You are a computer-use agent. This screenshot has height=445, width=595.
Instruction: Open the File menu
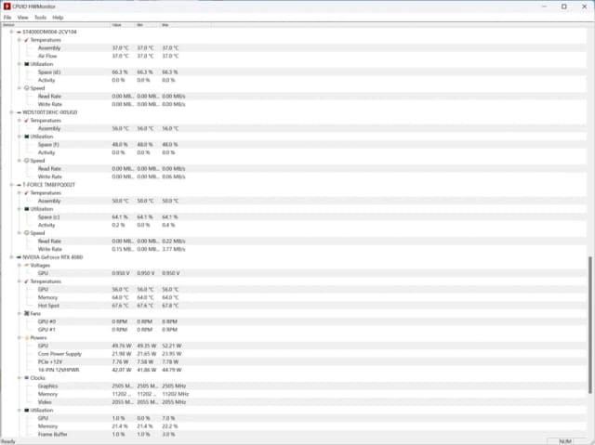7,18
